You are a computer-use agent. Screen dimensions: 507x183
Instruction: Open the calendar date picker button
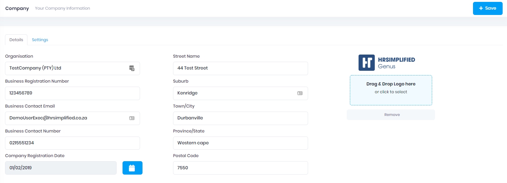click(x=133, y=168)
